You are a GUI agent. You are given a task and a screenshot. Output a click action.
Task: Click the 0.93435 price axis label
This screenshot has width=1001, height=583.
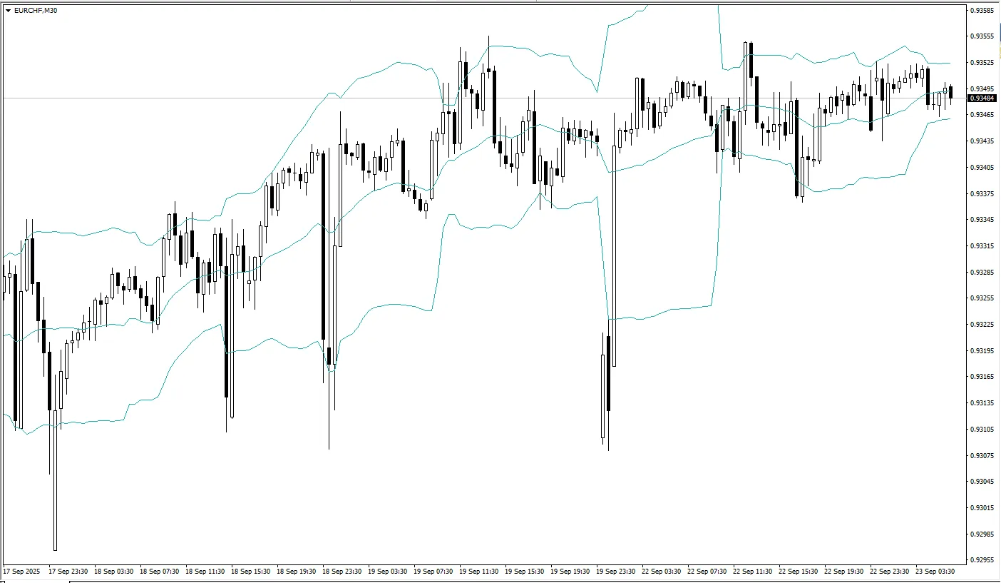click(983, 141)
